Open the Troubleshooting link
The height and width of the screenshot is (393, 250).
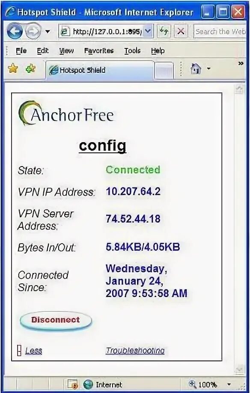(135, 350)
